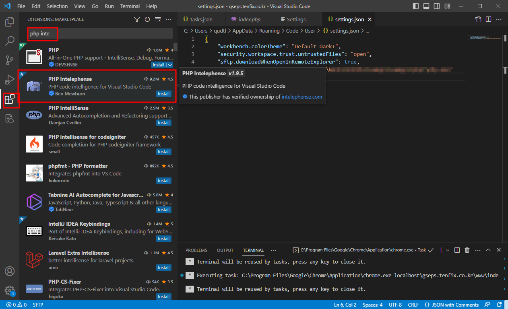This screenshot has height=309, width=508.
Task: Maximize the panel size chevron
Action: (488, 250)
